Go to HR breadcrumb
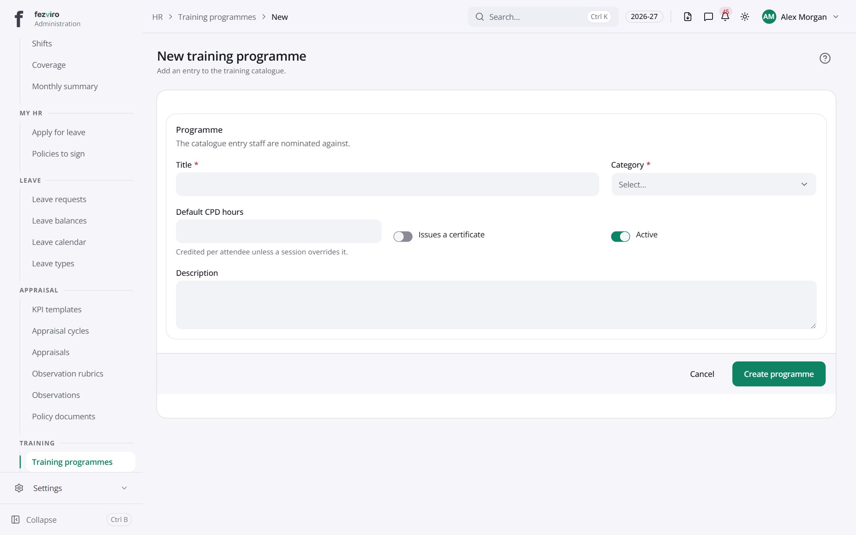Image resolution: width=856 pixels, height=535 pixels. coord(157,17)
